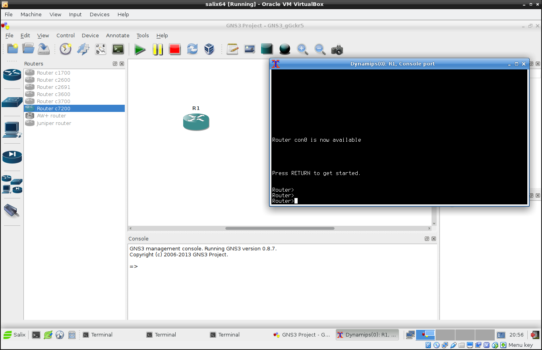Browse routers in the device sidebar
The height and width of the screenshot is (350, 542).
[12, 74]
